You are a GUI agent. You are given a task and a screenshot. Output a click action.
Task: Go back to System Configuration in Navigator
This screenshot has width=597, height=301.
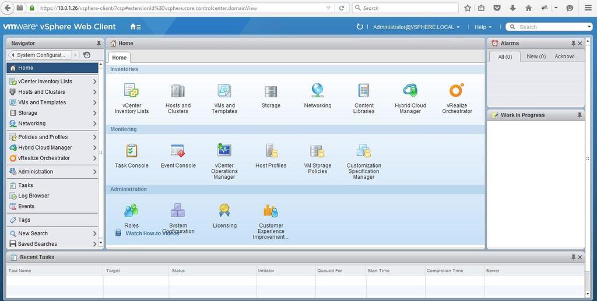coord(40,55)
